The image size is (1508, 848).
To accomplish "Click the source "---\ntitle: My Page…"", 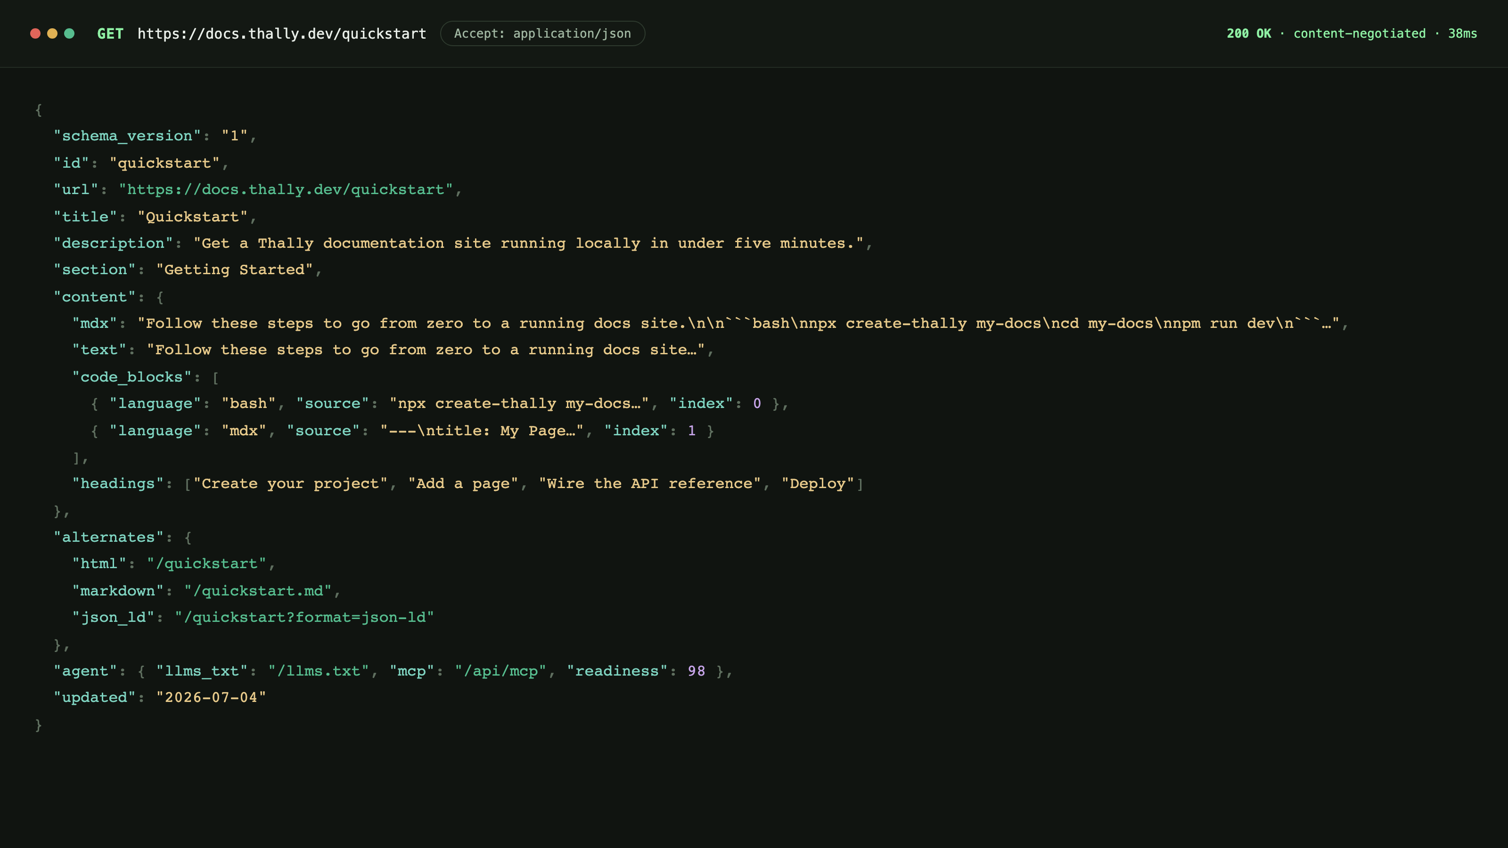I will [482, 431].
